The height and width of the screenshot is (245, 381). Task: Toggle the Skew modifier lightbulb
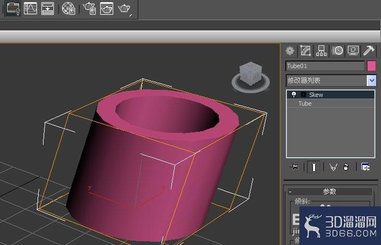[294, 94]
